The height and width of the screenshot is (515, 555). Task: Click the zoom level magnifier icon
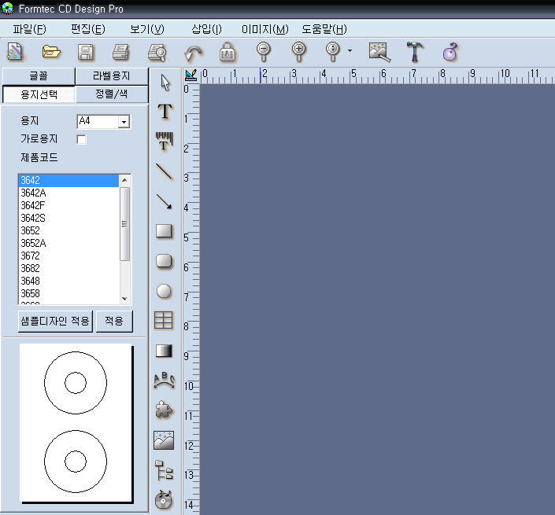coord(333,52)
